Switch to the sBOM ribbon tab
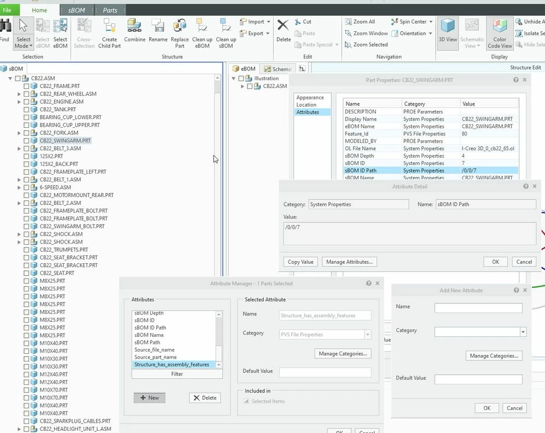Viewport: 545px width, 433px height. [x=76, y=10]
